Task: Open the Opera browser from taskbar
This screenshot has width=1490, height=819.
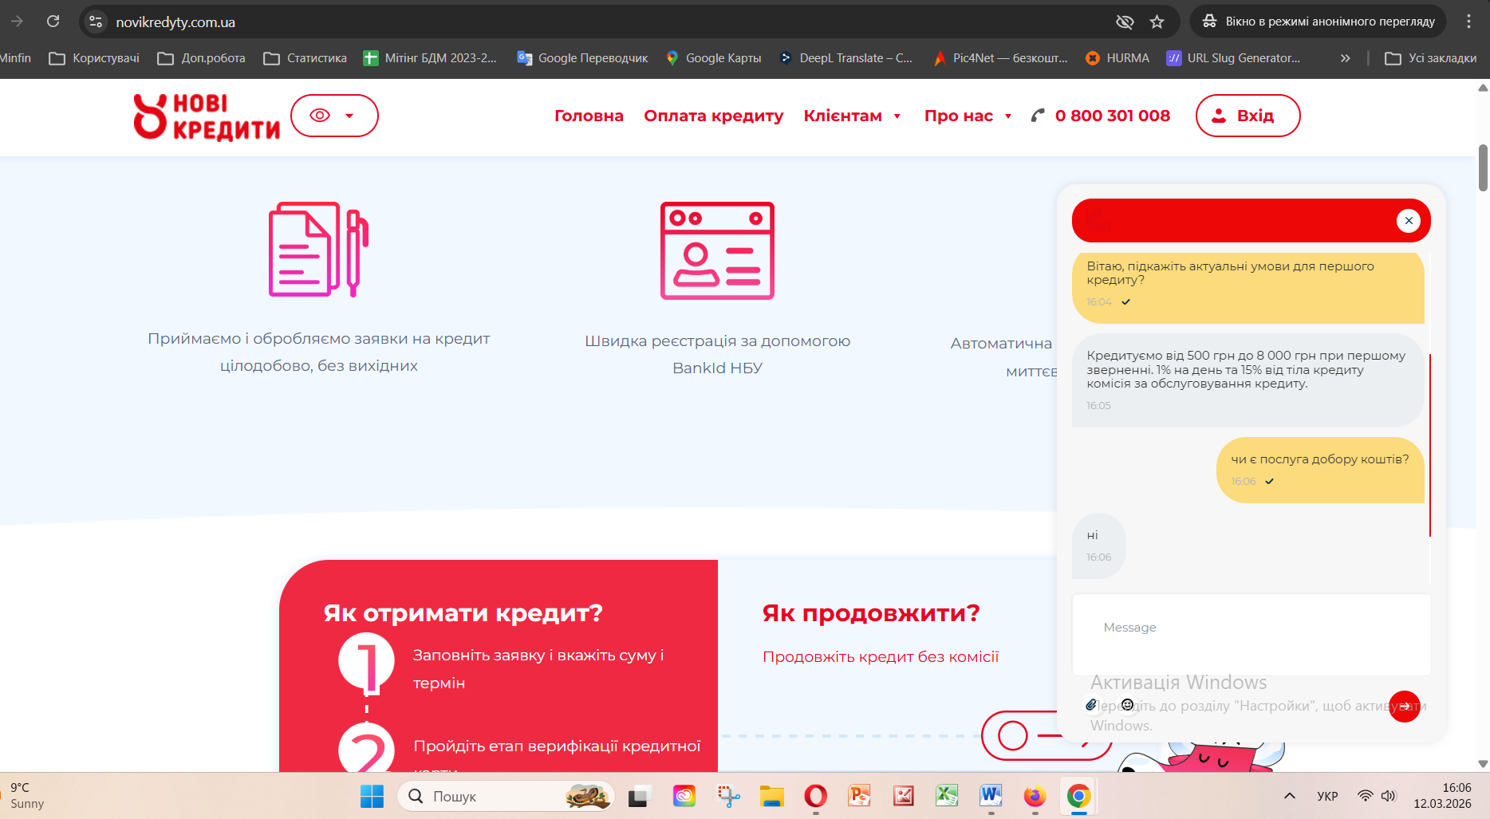Action: 815,796
